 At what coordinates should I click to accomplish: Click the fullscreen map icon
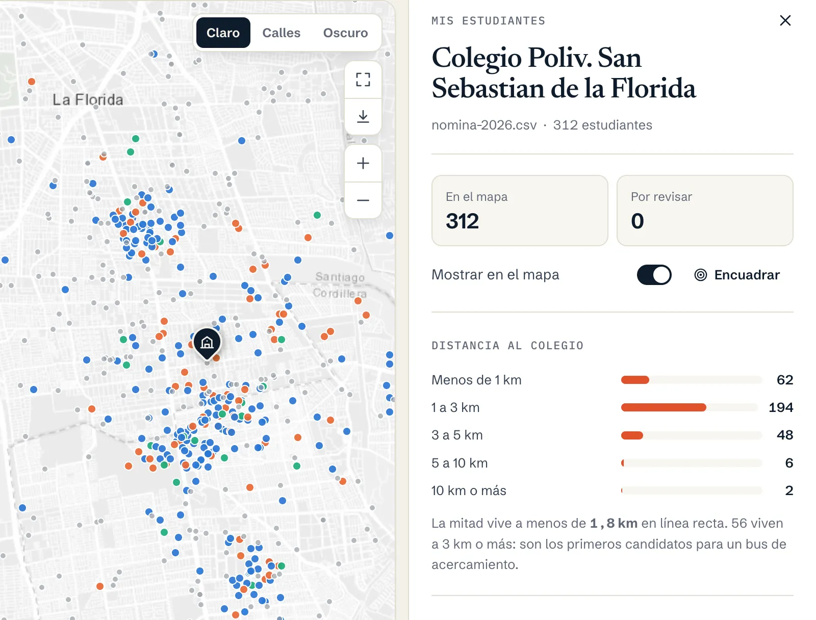363,80
